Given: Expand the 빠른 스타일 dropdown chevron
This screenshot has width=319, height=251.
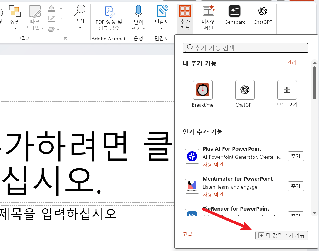Looking at the screenshot, I should tap(43, 28).
